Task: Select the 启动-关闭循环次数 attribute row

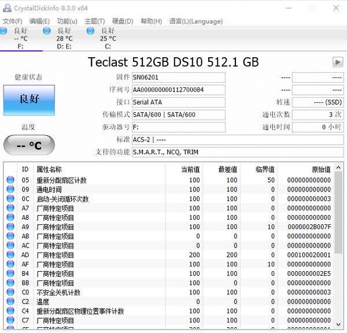Action: [x=169, y=199]
